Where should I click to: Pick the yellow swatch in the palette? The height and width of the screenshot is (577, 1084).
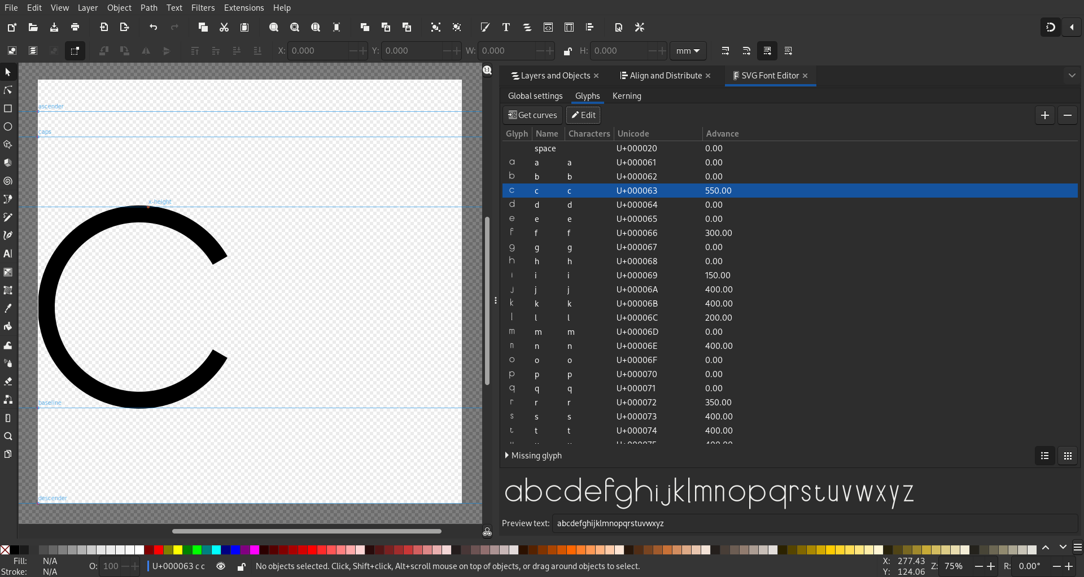178,550
